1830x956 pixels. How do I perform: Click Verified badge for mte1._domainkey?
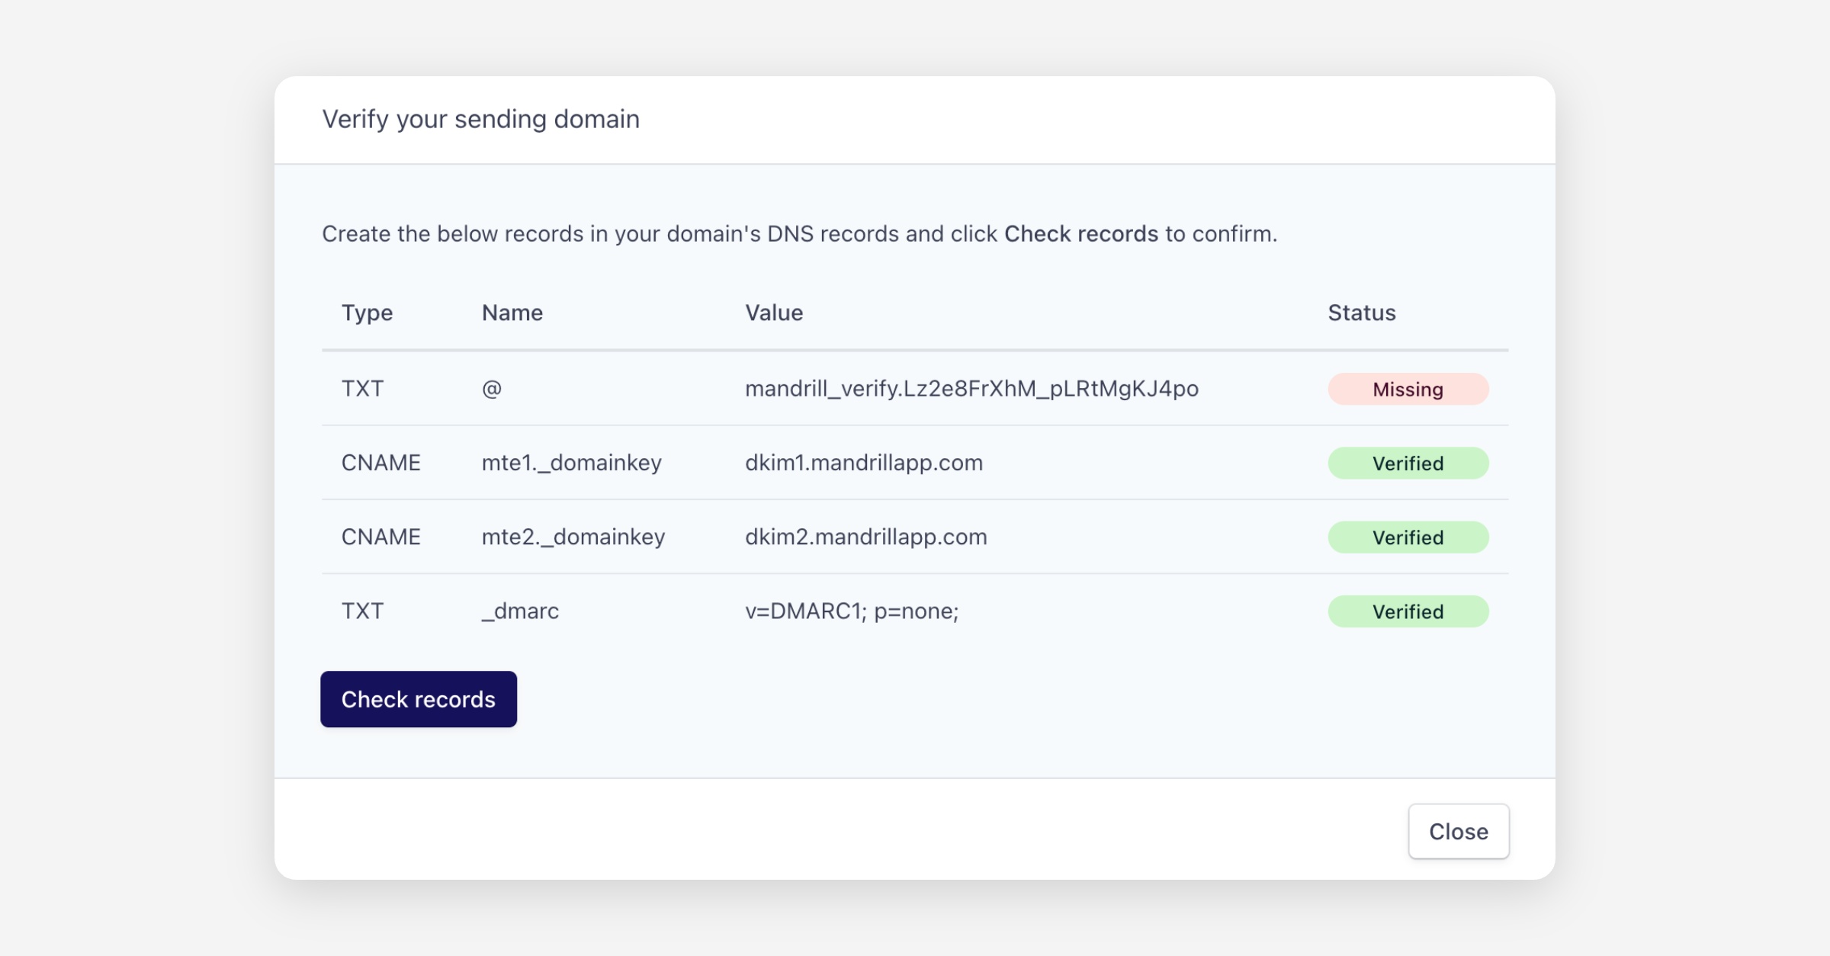click(1408, 464)
